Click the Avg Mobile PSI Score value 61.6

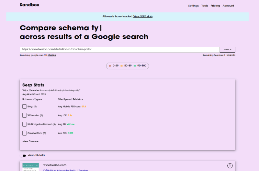[84, 107]
